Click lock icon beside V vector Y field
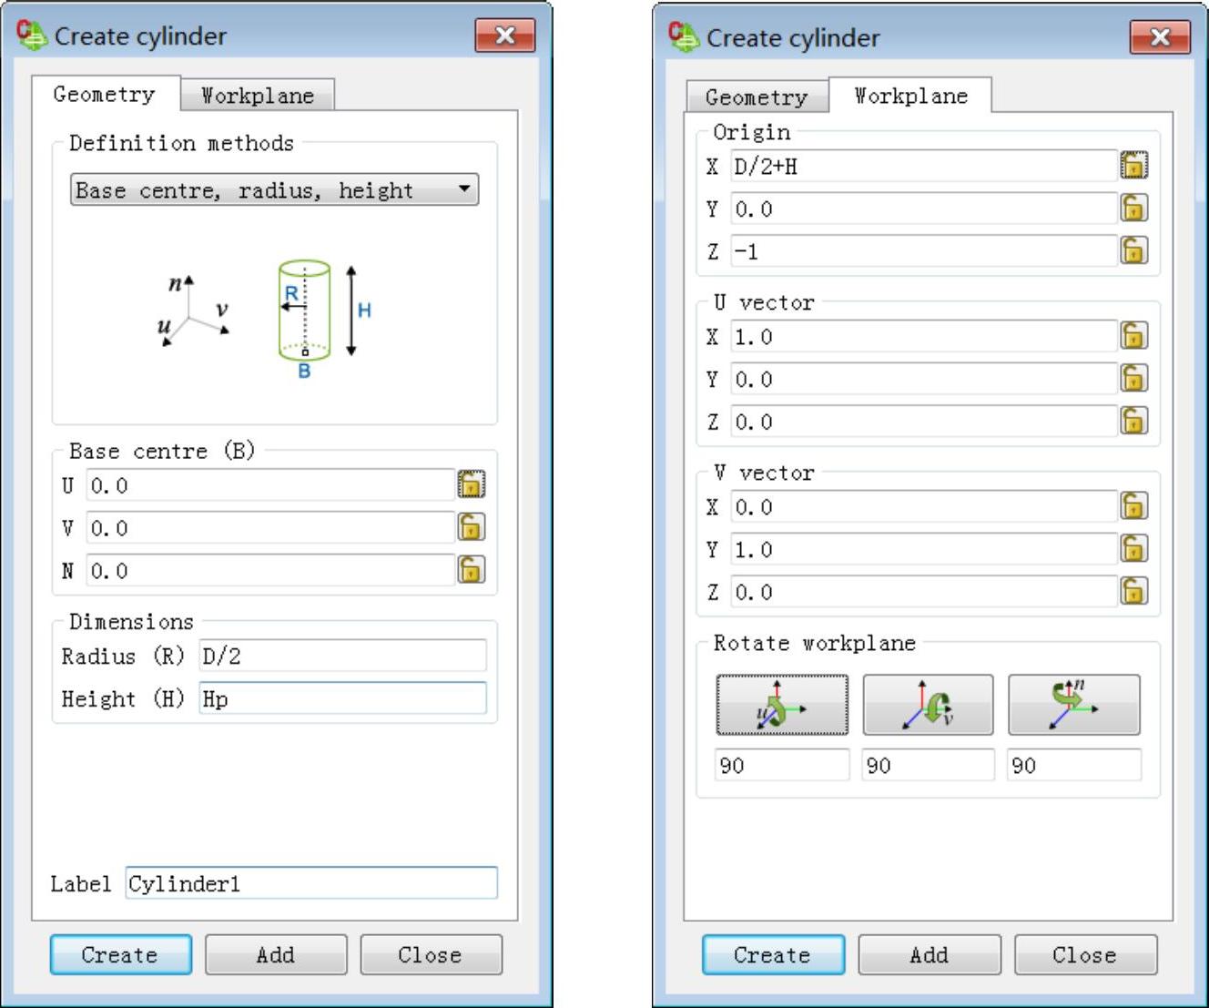Viewport: 1209px width, 1008px height. pos(1133,549)
